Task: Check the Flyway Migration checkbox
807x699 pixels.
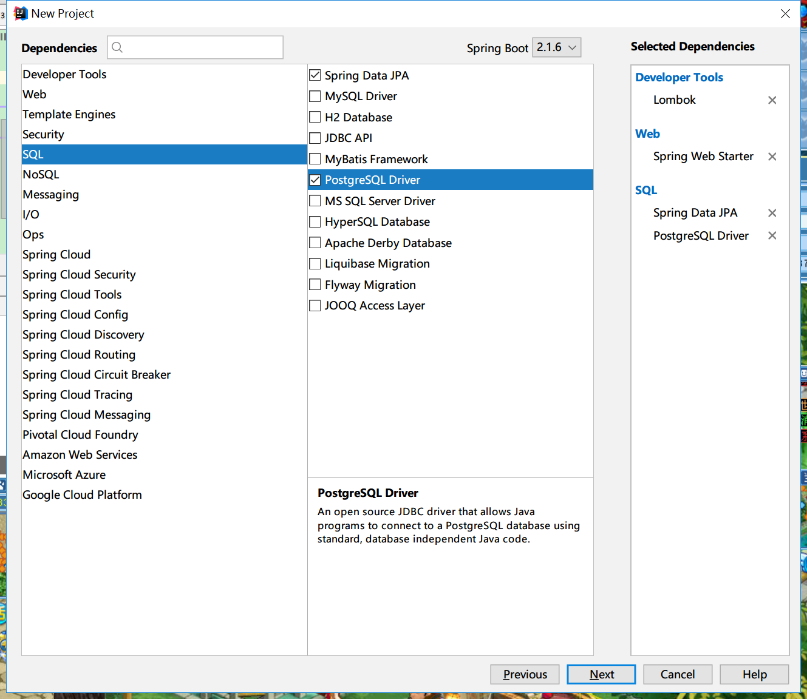Action: [x=315, y=285]
